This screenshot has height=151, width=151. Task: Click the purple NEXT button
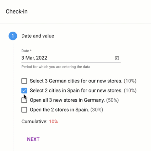tap(33, 139)
